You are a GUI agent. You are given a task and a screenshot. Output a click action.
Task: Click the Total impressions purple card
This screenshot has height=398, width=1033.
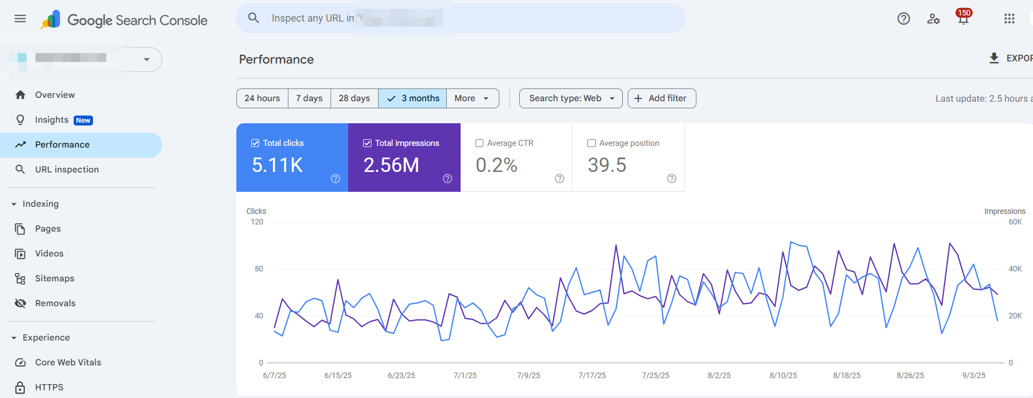pos(404,158)
